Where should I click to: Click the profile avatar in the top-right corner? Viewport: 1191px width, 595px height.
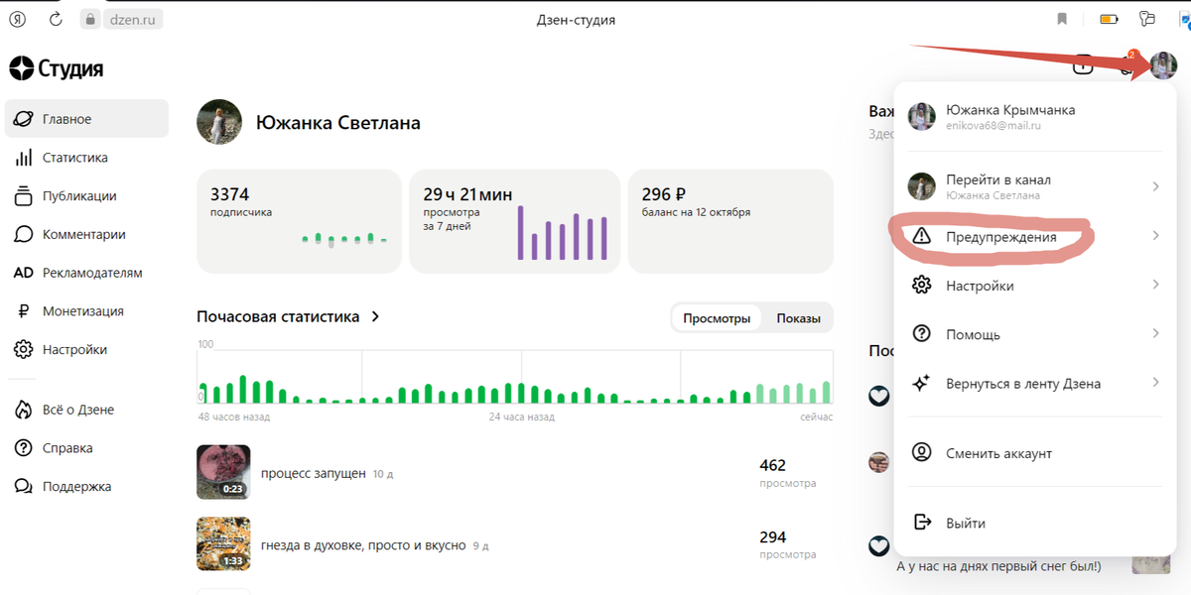pos(1163,65)
